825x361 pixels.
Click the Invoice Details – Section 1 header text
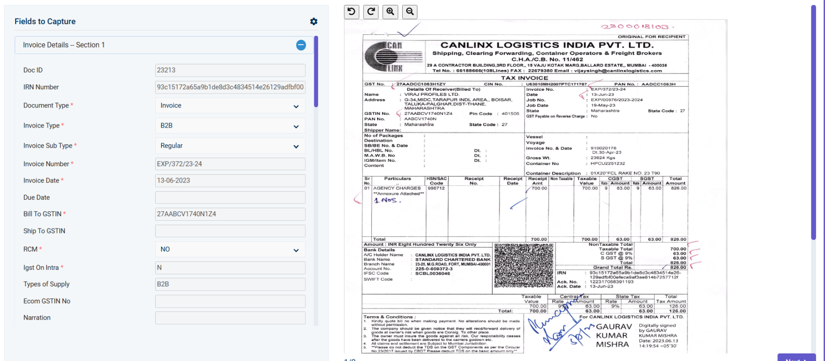tap(64, 45)
